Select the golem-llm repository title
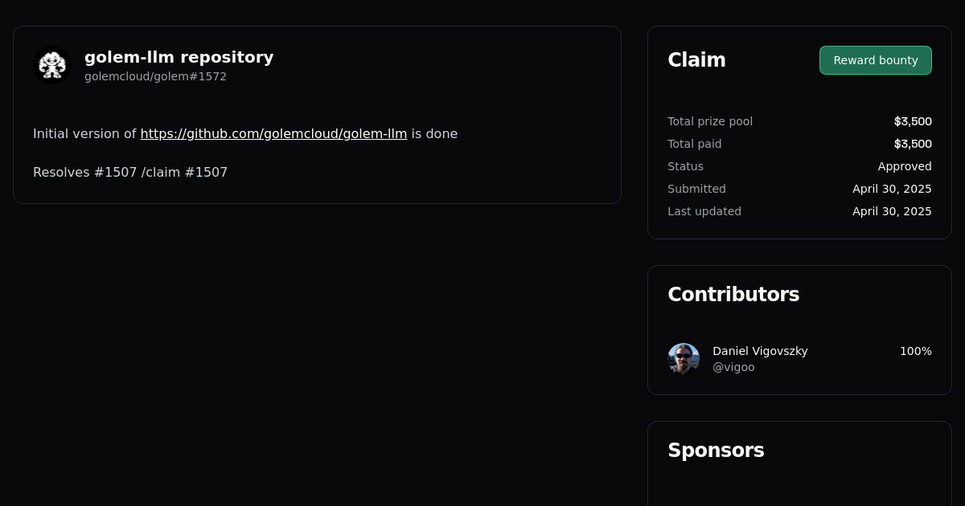 tap(179, 57)
